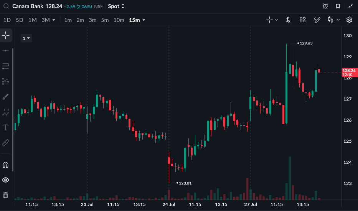Open the symbol search magnifier

point(6,6)
